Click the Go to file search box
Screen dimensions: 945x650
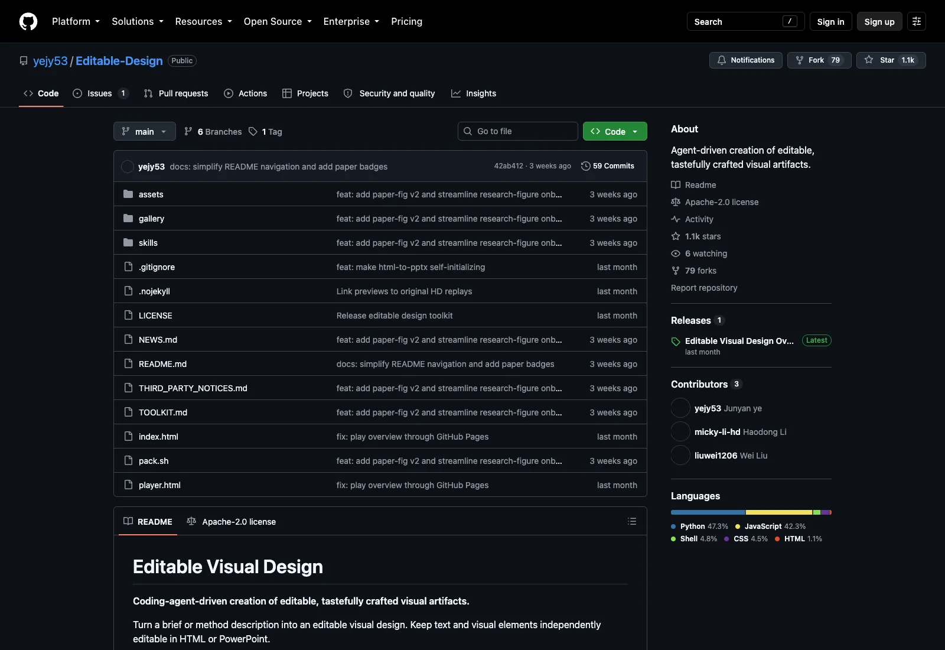tap(518, 131)
